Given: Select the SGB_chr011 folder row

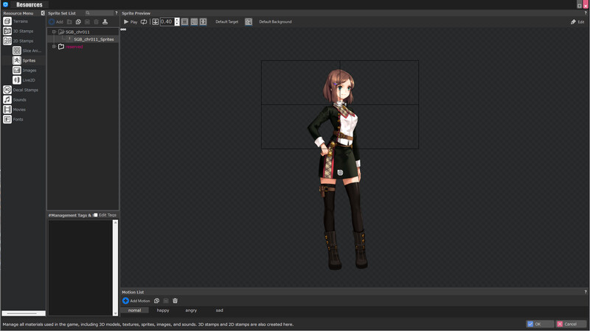Looking at the screenshot, I should pyautogui.click(x=83, y=32).
